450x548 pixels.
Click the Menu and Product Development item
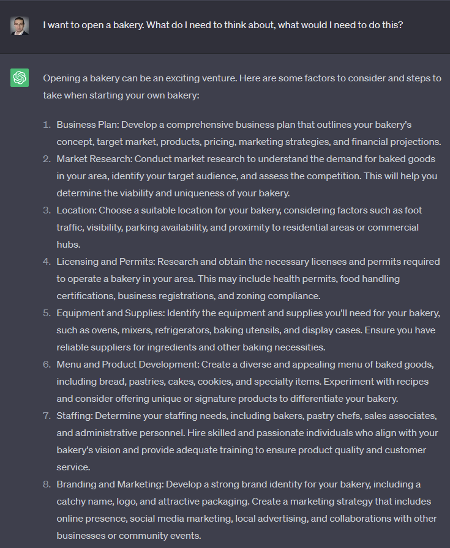coord(246,381)
